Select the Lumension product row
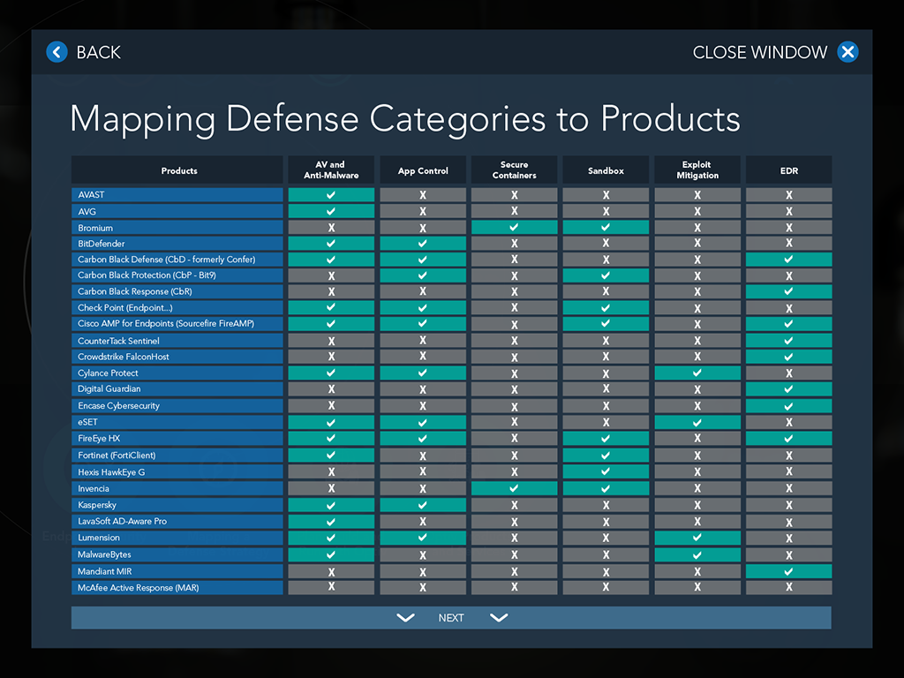 coord(177,538)
